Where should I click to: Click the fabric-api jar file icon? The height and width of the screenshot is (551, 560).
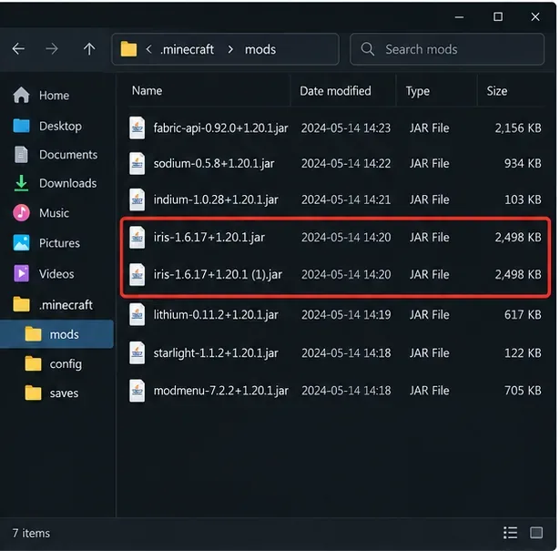(x=137, y=128)
